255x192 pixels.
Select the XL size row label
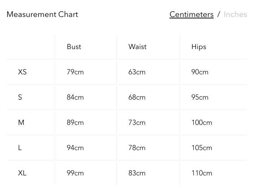(x=22, y=173)
